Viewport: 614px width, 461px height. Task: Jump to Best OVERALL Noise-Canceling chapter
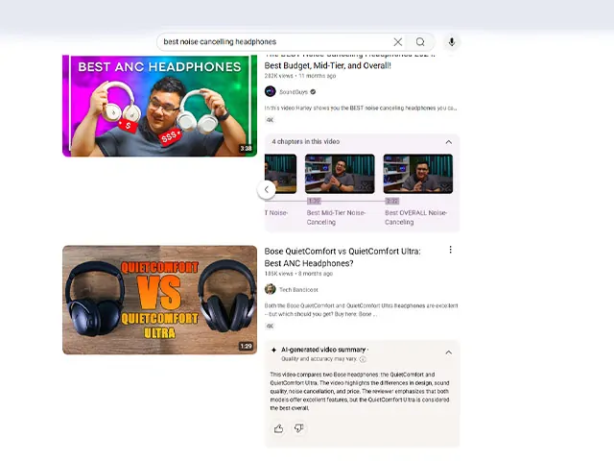point(417,175)
